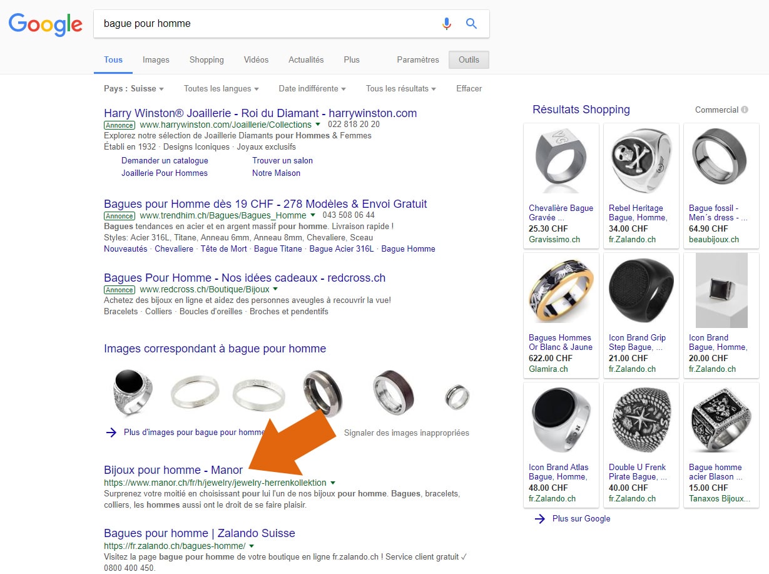Screen dimensions: 769x574
Task: Click Rebel Heritage Bague product title
Action: 638,213
